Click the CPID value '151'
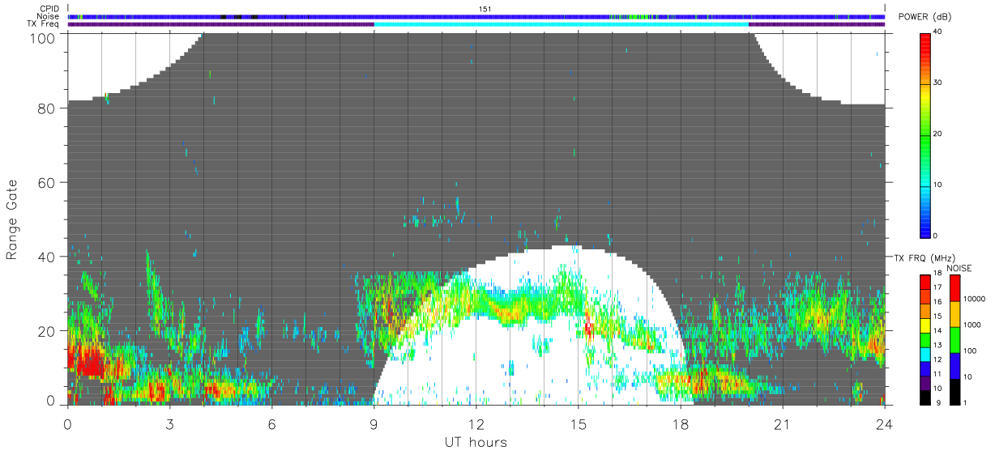The width and height of the screenshot is (995, 459). point(485,9)
